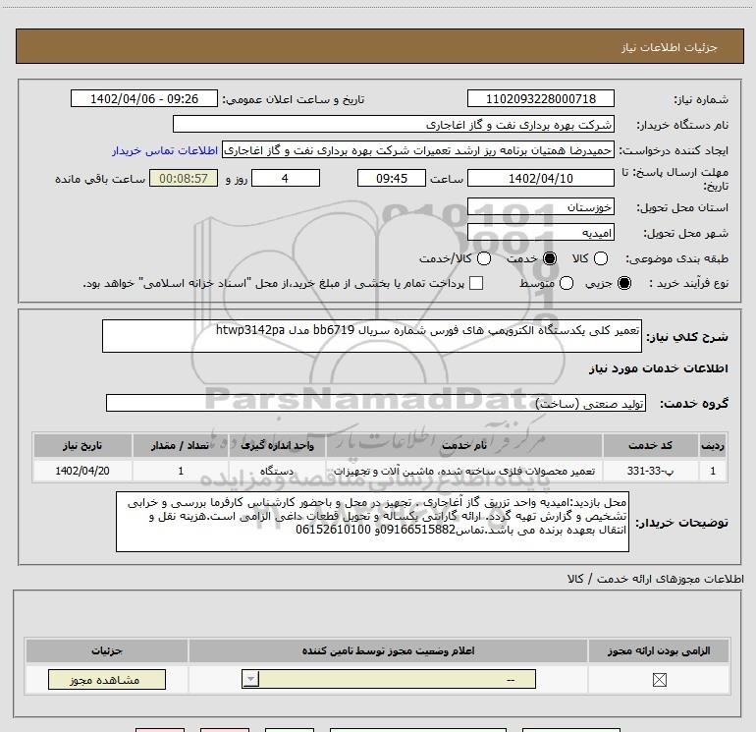Toggle Islamic treasury bonds payment checkbox
This screenshot has width=756, height=732.
476,283
